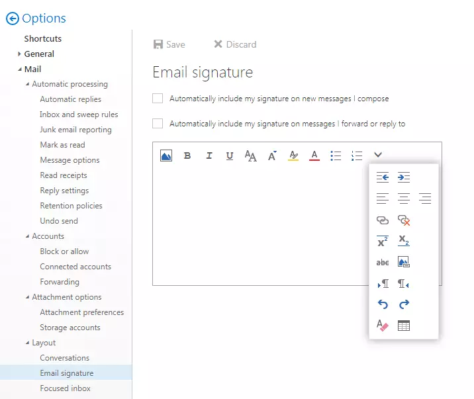This screenshot has width=474, height=399.
Task: Open Forwarding settings
Action: pyautogui.click(x=60, y=282)
